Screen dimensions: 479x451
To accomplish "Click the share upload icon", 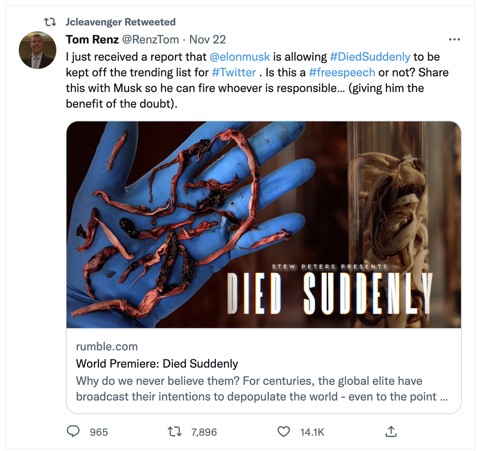I will 391,431.
